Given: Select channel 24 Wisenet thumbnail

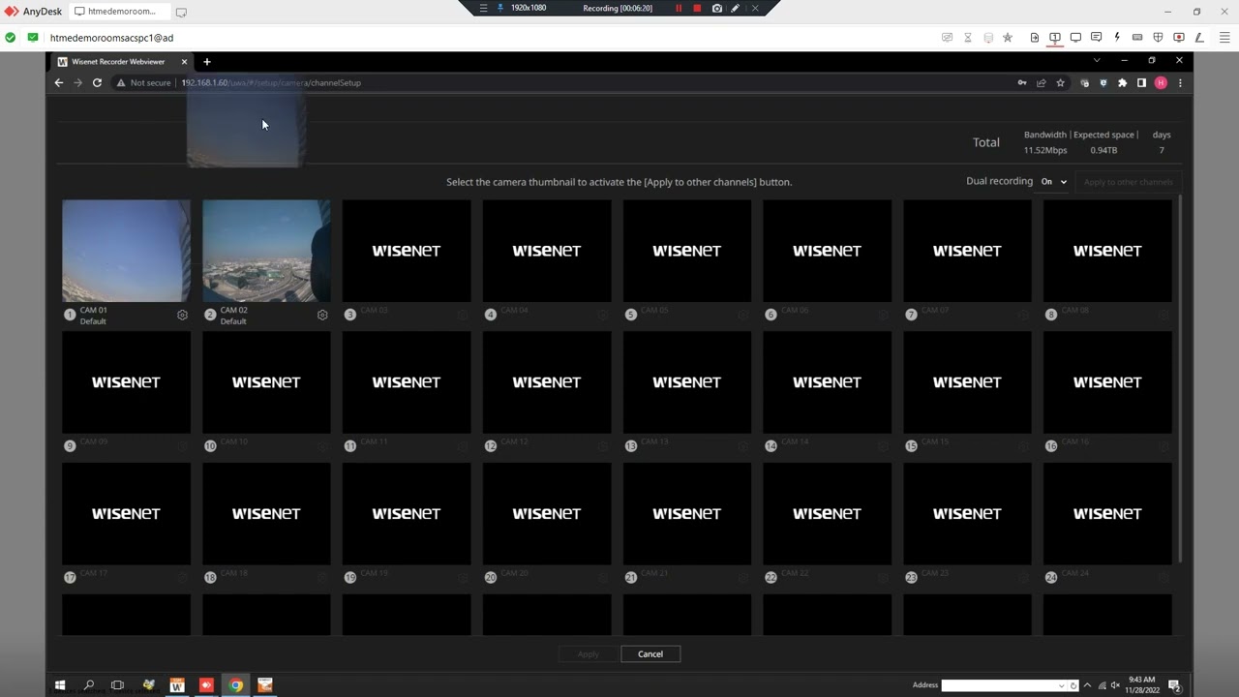Looking at the screenshot, I should coord(1107,514).
